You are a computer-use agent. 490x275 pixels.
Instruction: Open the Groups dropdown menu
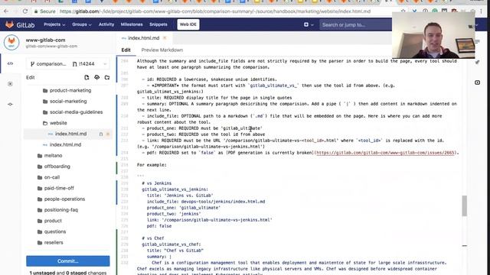click(x=82, y=24)
